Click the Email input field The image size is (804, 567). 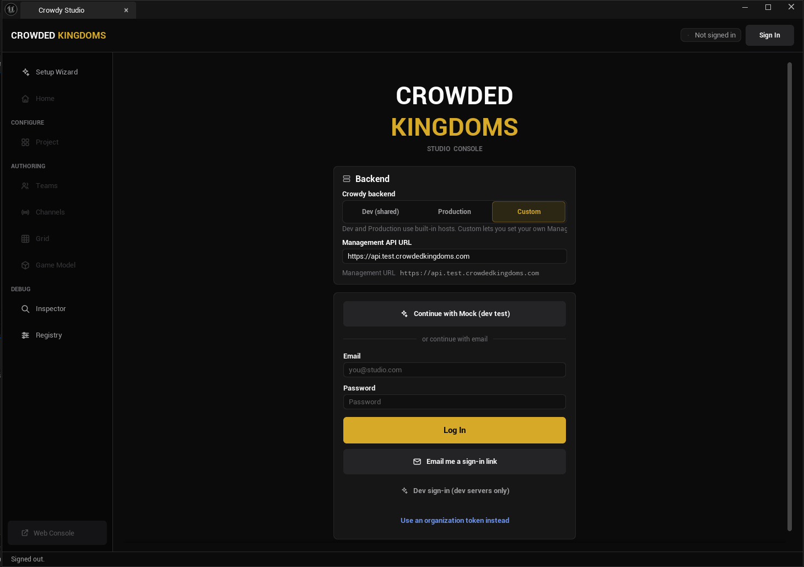click(x=455, y=370)
